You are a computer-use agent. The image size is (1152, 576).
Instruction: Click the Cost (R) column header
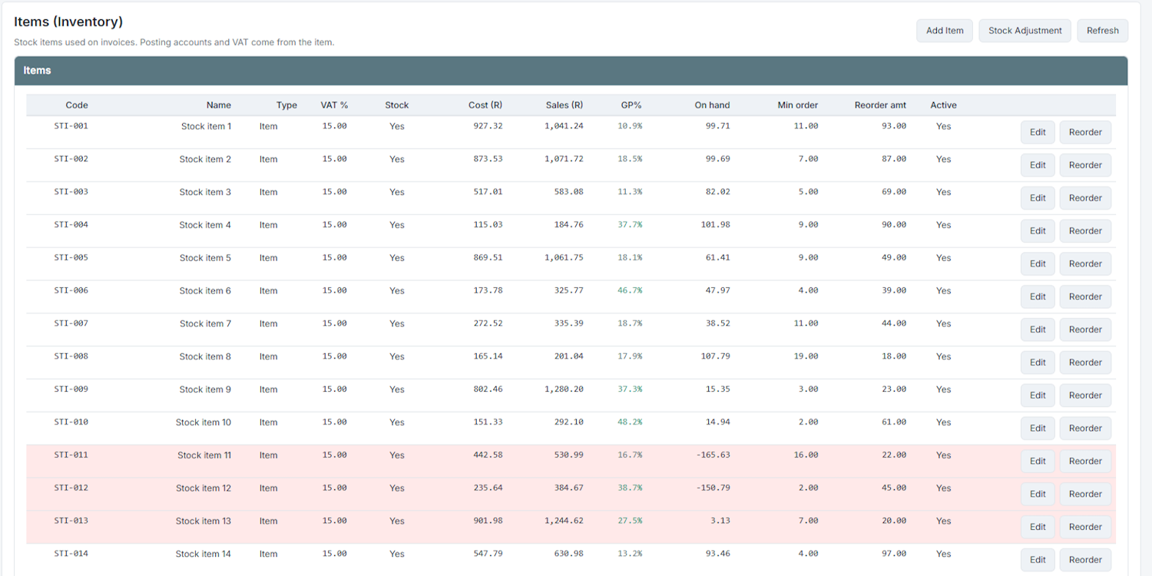coord(485,105)
